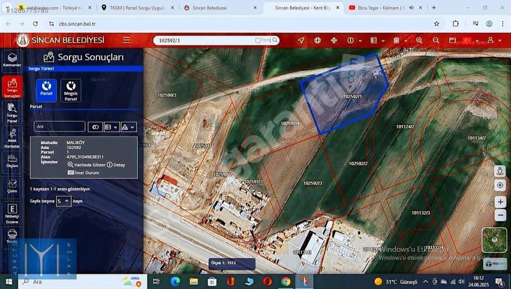Click the zoom out magnifier icon
511x289 pixels.
coord(436,40)
